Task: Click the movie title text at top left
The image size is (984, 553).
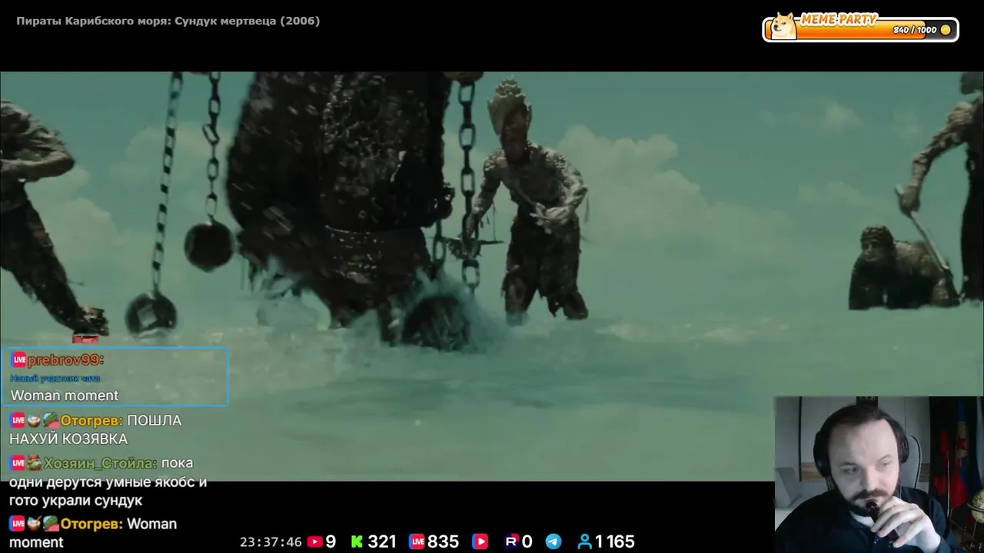Action: point(168,21)
